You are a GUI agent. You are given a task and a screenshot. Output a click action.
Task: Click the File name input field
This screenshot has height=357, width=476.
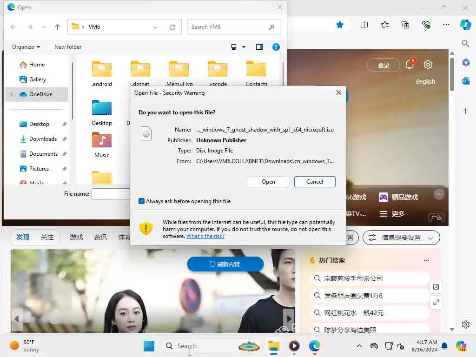[111, 194]
